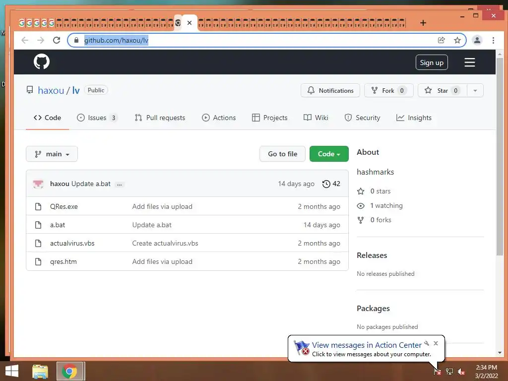Open the Star list dropdown arrow

[x=475, y=90]
